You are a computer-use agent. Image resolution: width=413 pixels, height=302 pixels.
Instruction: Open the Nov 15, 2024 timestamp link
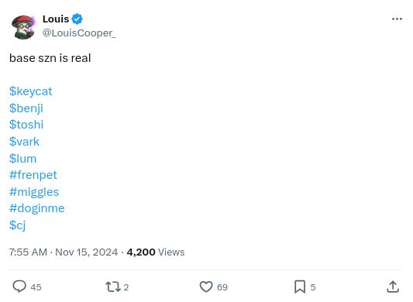point(86,252)
